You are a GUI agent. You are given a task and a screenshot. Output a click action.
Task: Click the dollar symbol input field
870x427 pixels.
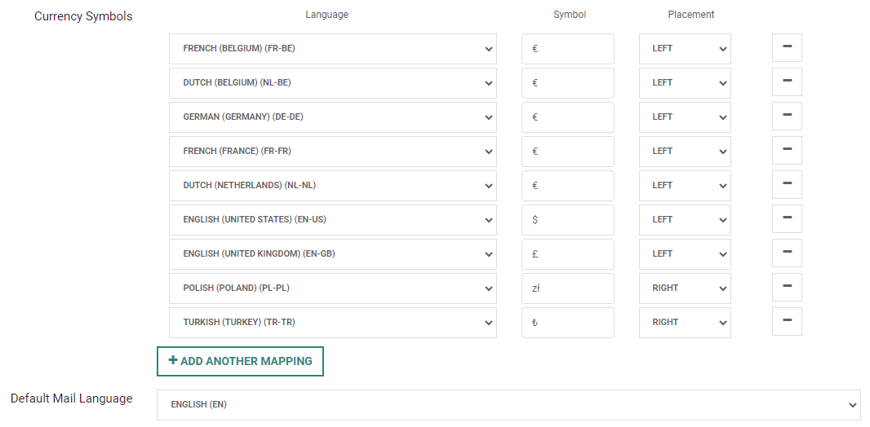(567, 220)
